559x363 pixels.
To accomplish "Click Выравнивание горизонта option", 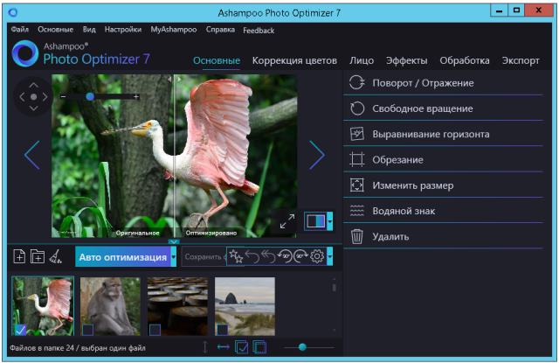I will 443,134.
